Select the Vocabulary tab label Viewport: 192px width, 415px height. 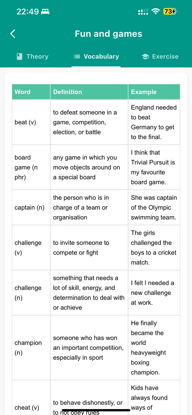pos(101,57)
